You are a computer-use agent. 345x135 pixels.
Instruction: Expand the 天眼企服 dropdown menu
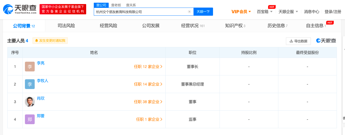[x=288, y=12]
